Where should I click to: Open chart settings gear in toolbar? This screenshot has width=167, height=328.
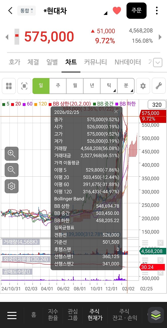(x=143, y=86)
